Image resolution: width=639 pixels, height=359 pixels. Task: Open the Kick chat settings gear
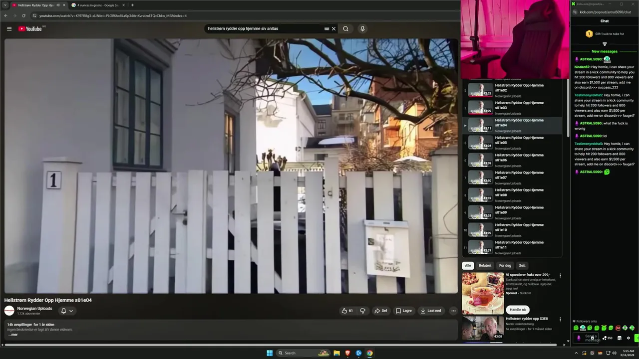point(629,338)
